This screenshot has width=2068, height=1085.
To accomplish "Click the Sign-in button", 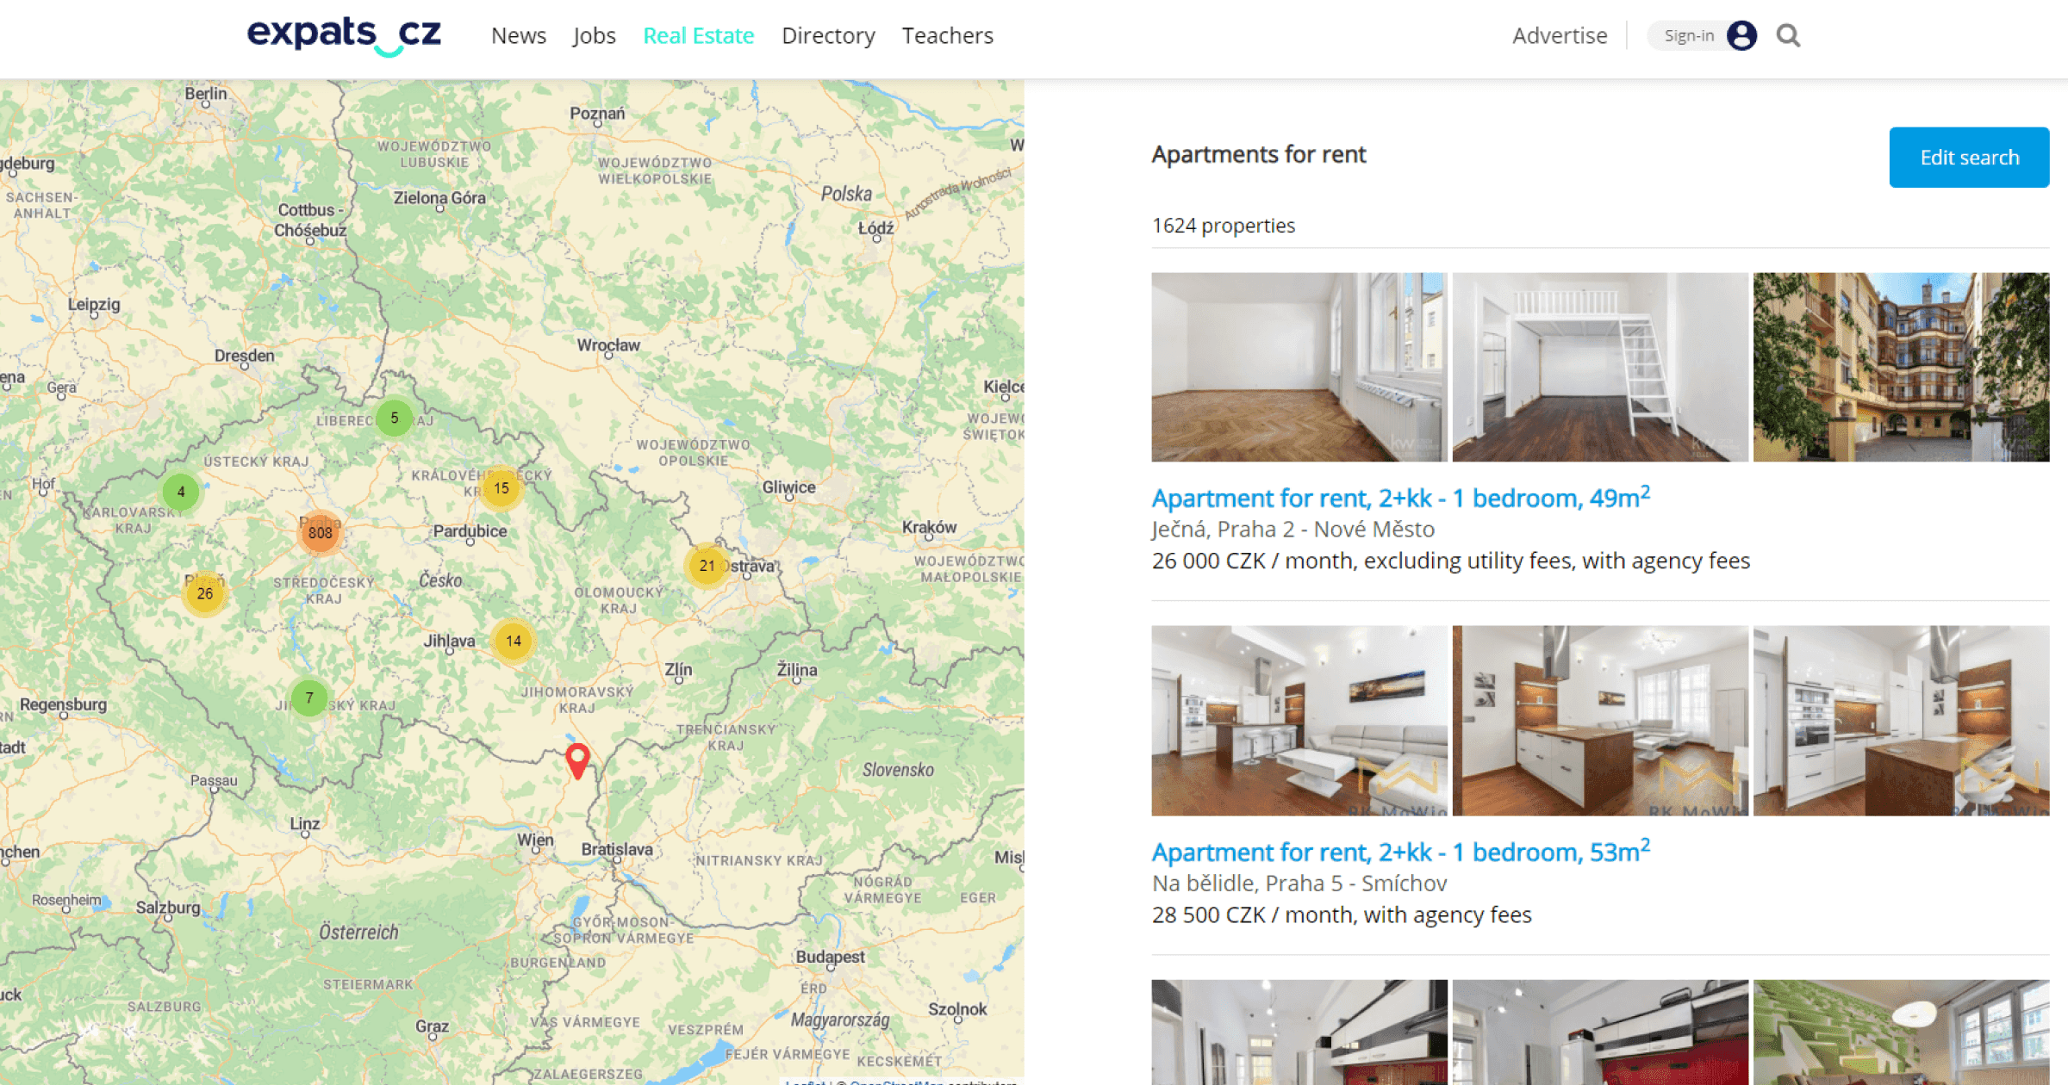I will click(1689, 35).
